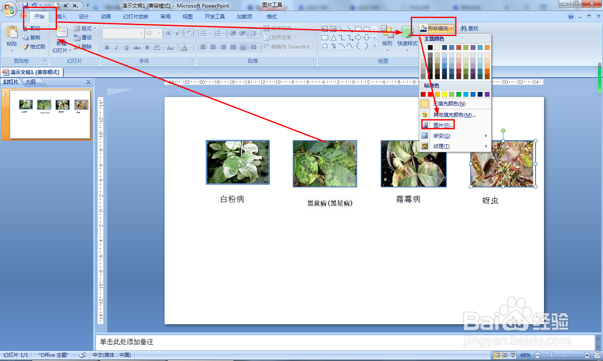
Task: Expand the 纹理 texture submenu
Action: click(455, 146)
